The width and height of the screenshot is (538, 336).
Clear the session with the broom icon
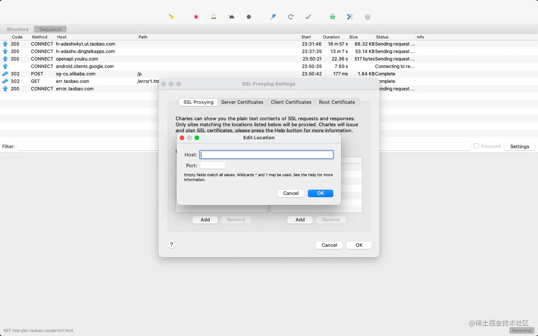point(171,17)
